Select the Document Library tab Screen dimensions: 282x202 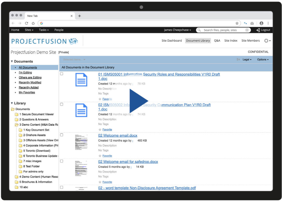[x=198, y=41]
